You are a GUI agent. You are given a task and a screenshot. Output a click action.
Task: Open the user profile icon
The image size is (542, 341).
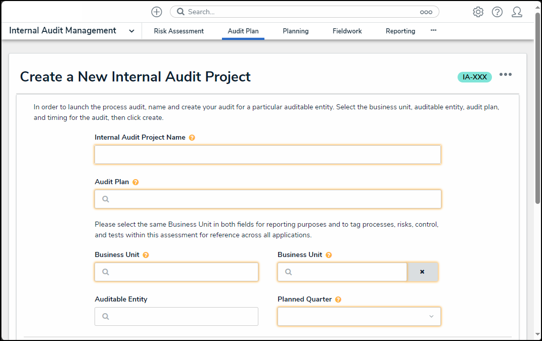tap(517, 12)
